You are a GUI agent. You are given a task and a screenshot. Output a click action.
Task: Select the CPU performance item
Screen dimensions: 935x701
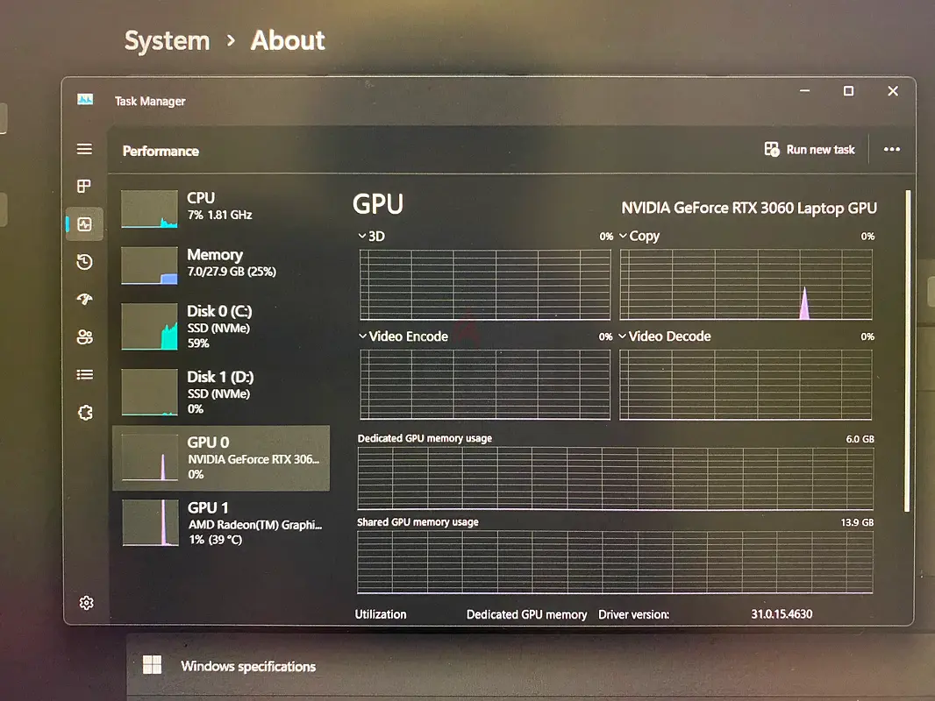click(x=221, y=209)
